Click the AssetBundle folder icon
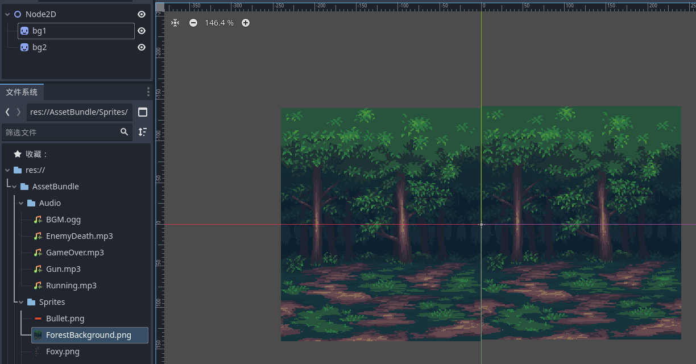Screen dimensions: 696x364 [x=24, y=187]
